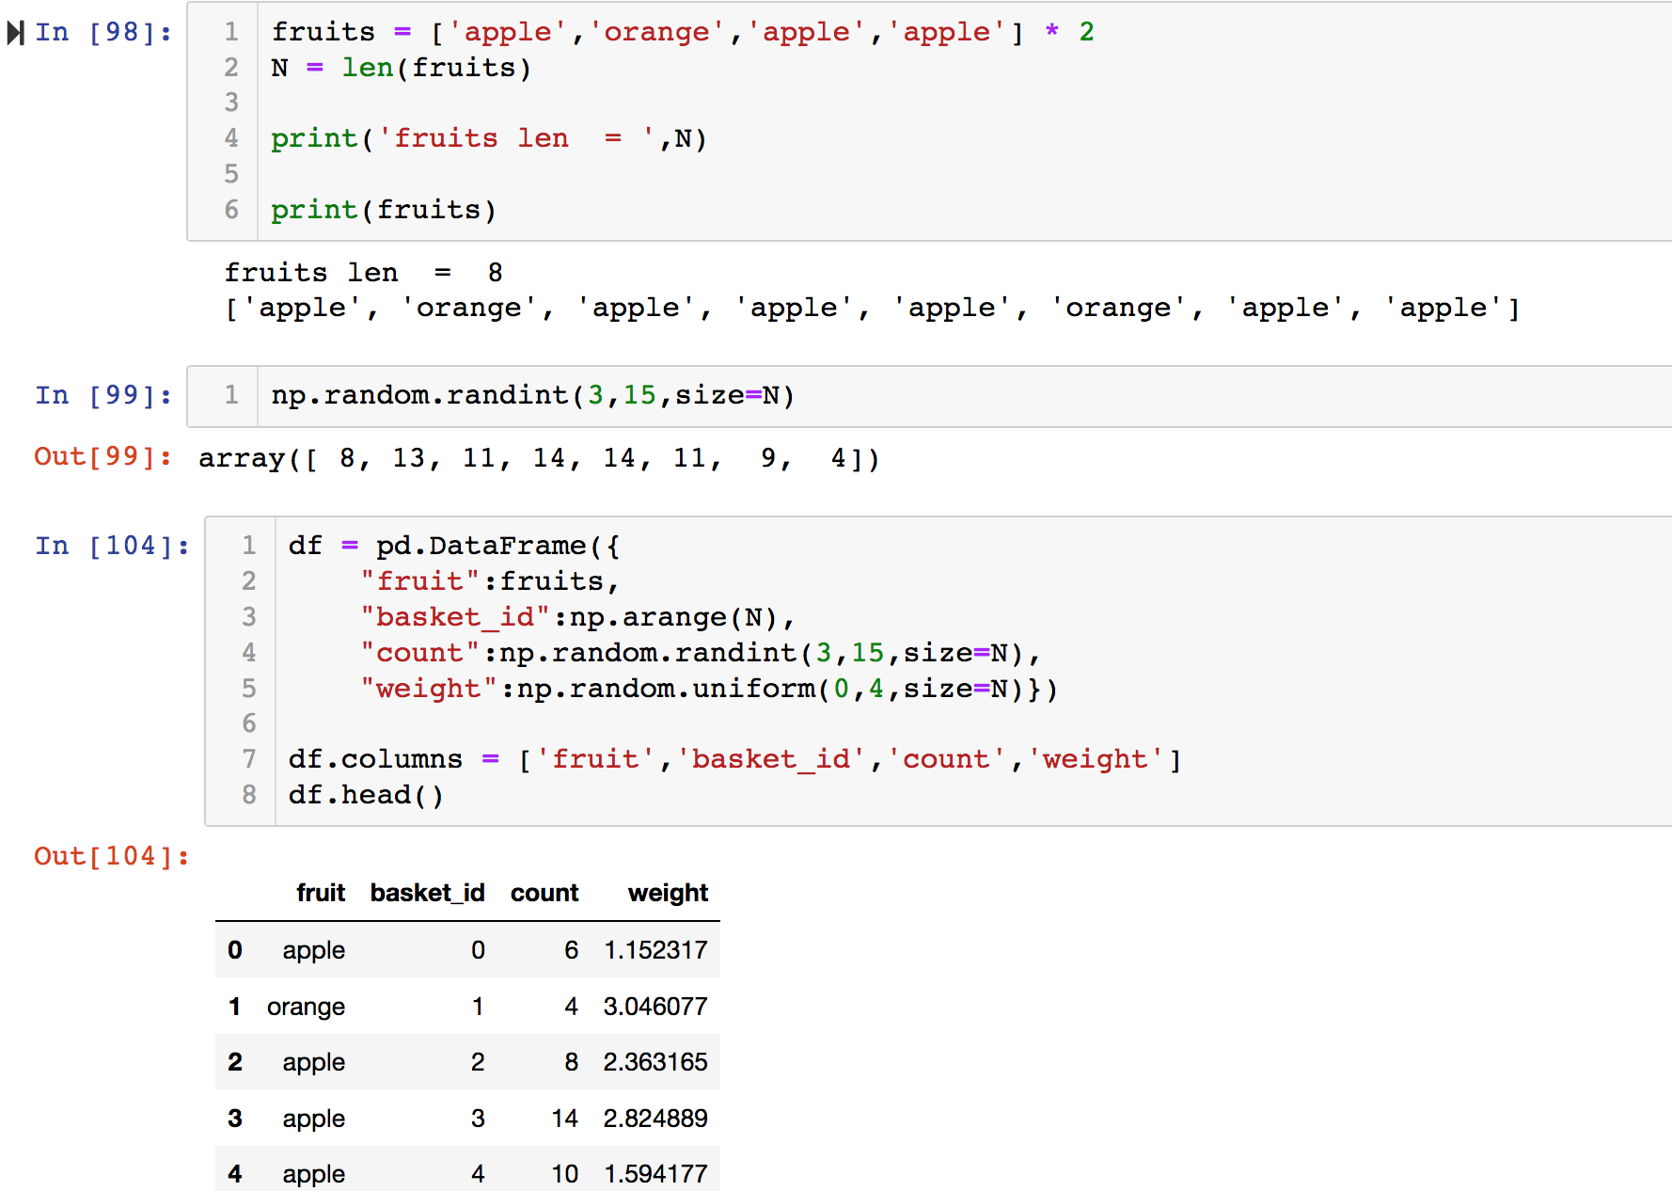Click the 'apple' cell in row 2
This screenshot has width=1672, height=1191.
click(x=314, y=1062)
